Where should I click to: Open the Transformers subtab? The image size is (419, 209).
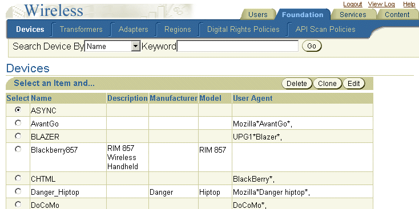click(x=81, y=29)
